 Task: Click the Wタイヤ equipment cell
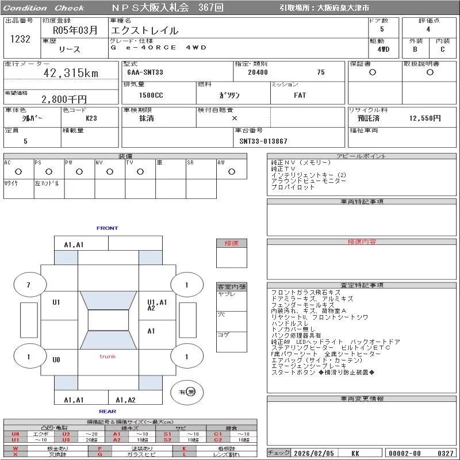click(19, 189)
